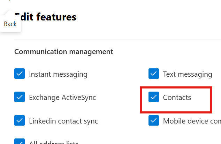Uncheck the Text messaging checkbox
The width and height of the screenshot is (221, 144).
(x=154, y=74)
